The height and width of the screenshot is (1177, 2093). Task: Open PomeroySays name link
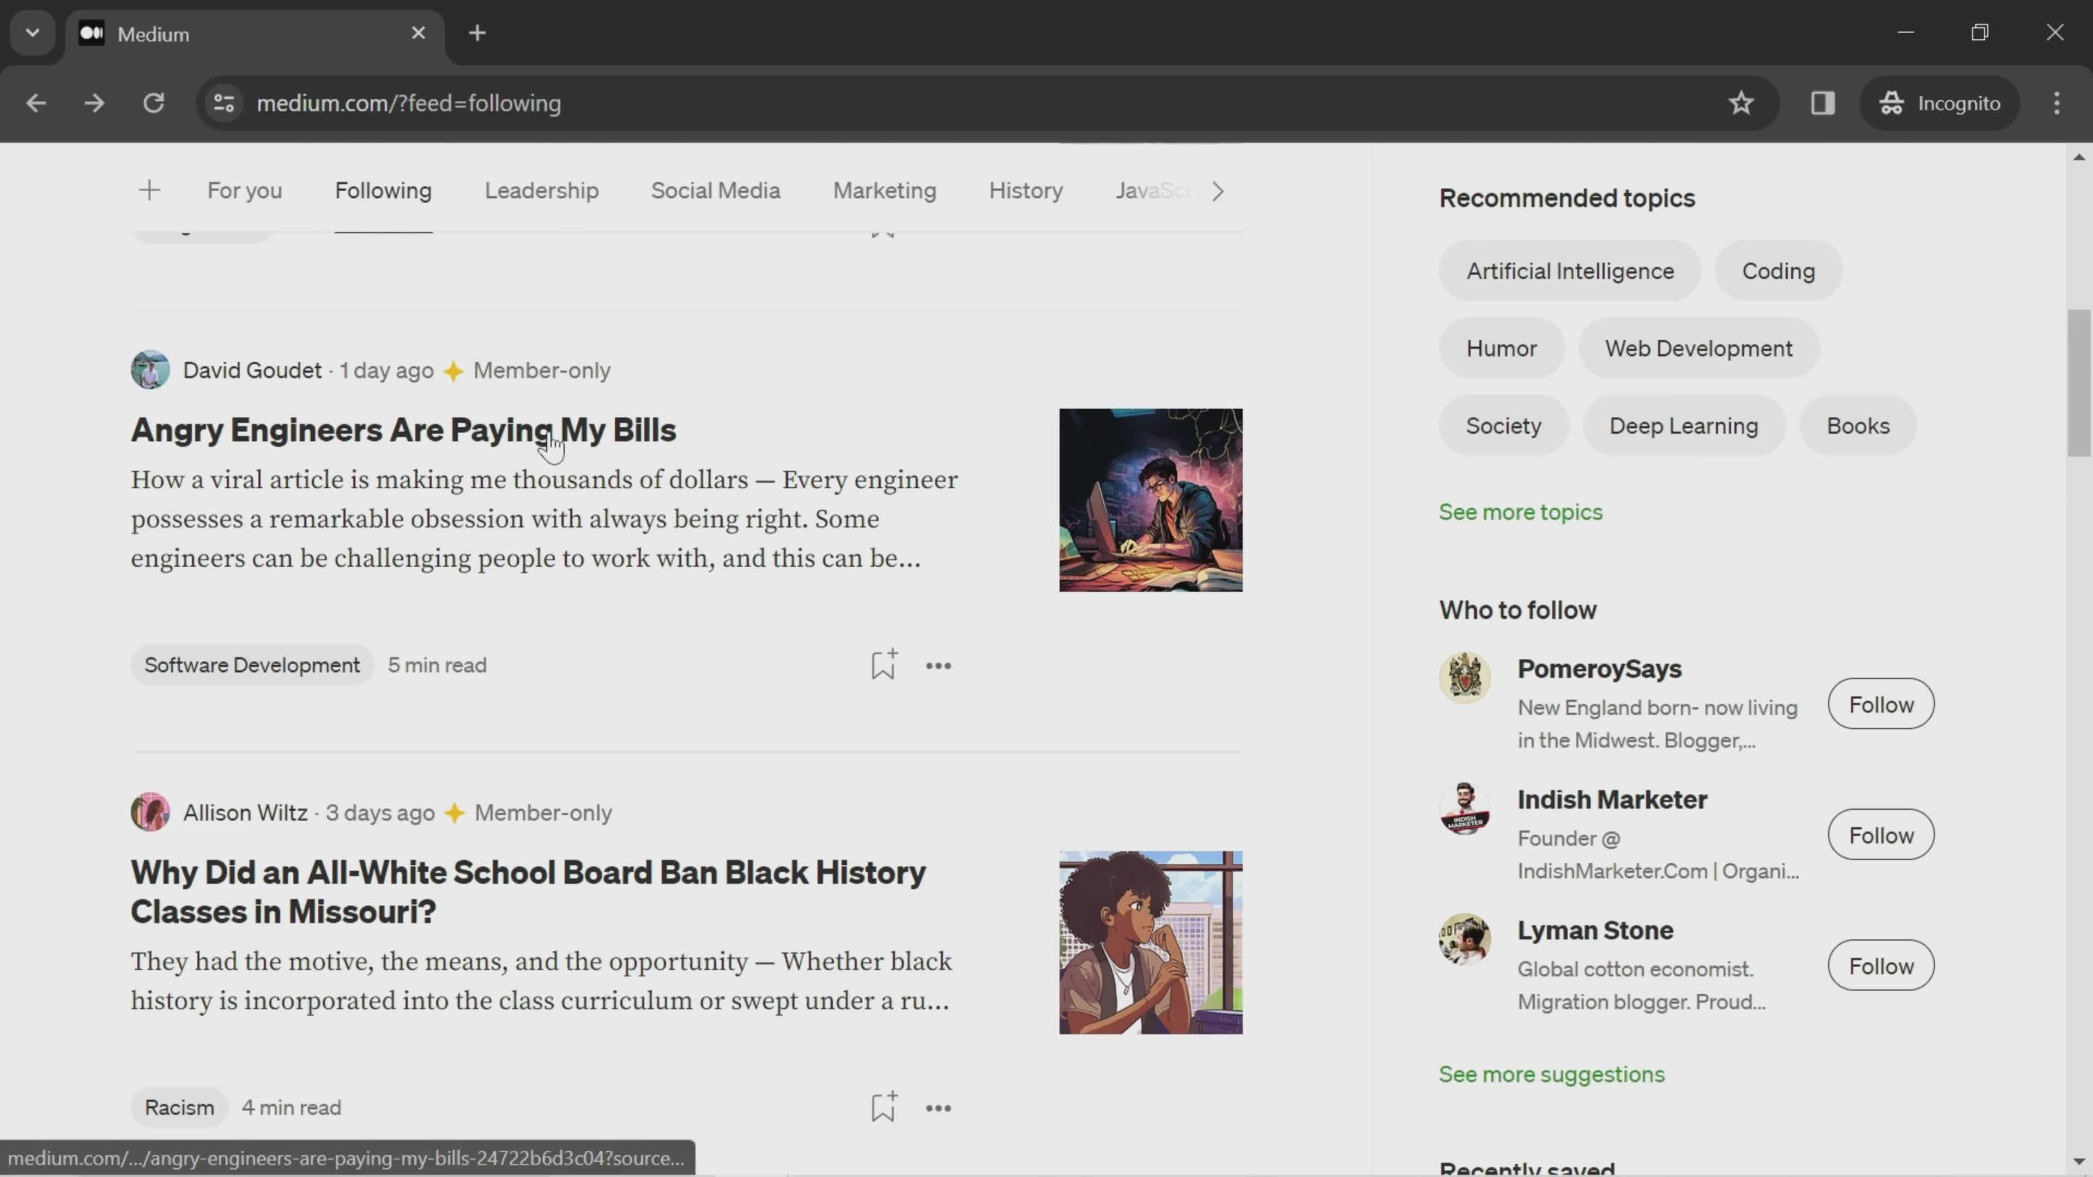click(x=1599, y=669)
